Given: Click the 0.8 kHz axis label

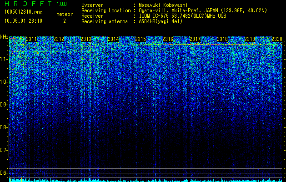Looking at the screenshot, I should click(4, 127).
